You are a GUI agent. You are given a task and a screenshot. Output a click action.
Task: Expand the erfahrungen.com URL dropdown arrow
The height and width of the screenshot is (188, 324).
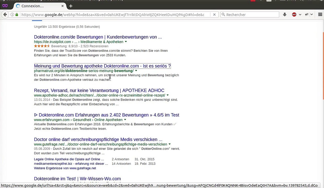click(x=125, y=120)
